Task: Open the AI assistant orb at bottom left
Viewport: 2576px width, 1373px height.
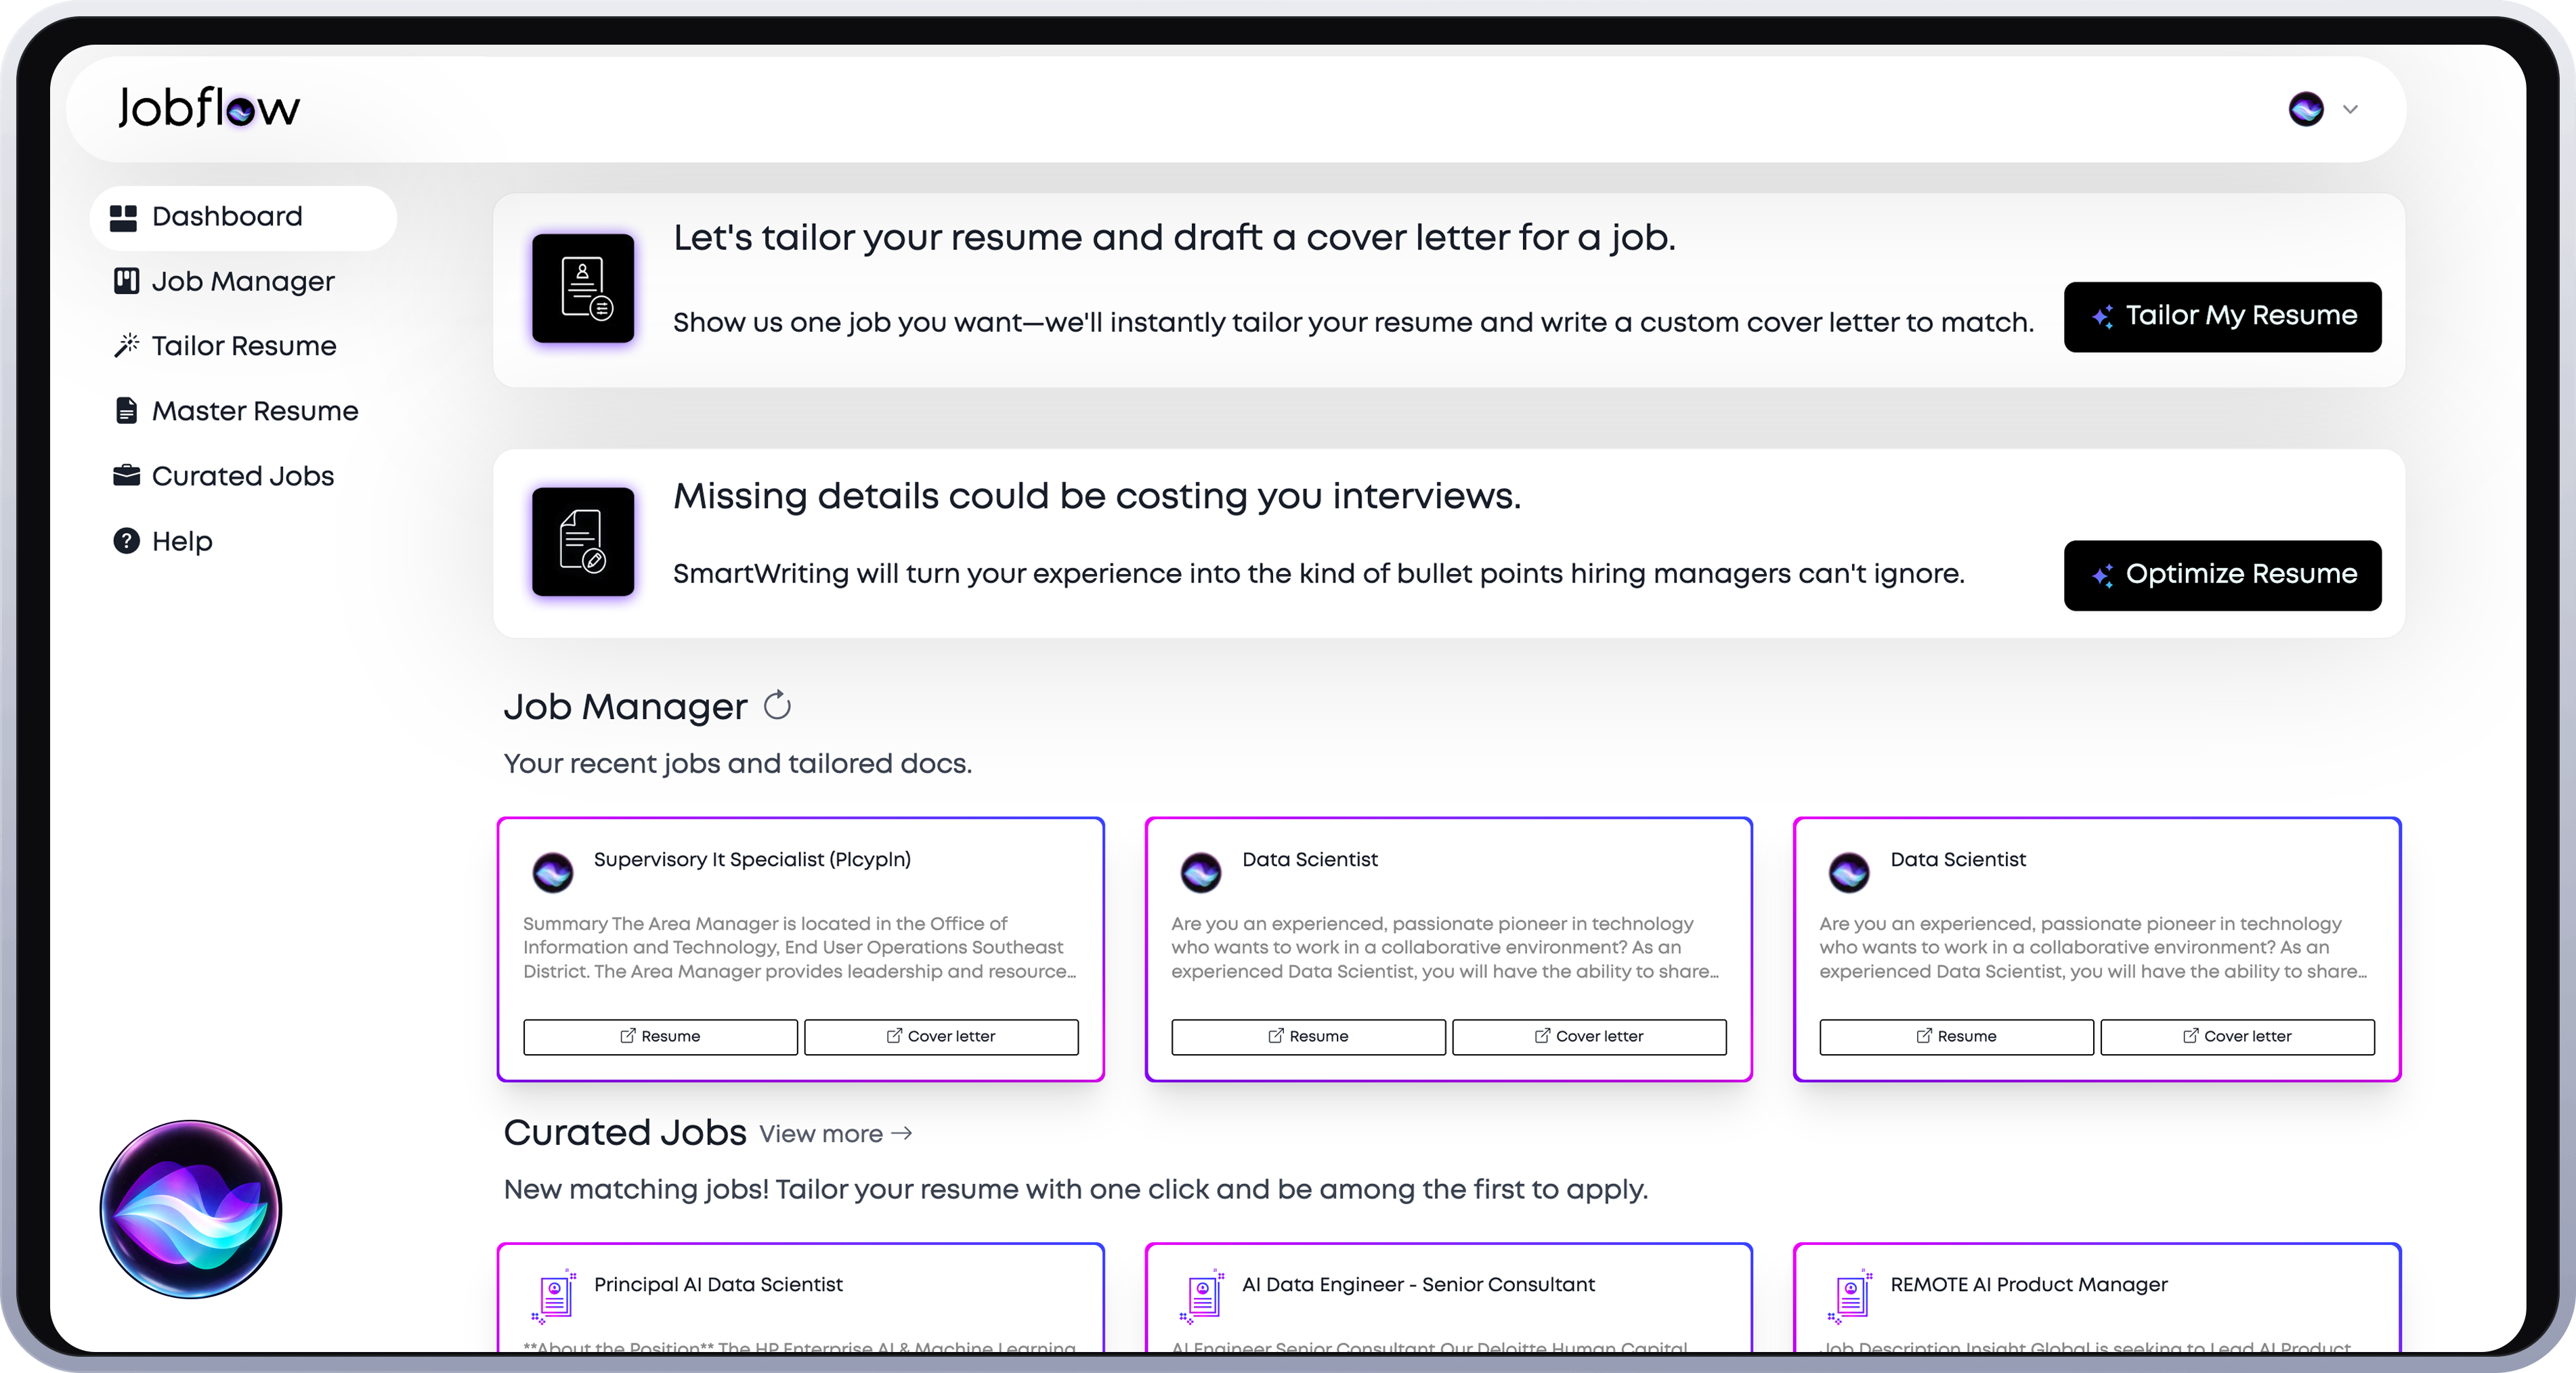Action: [191, 1209]
